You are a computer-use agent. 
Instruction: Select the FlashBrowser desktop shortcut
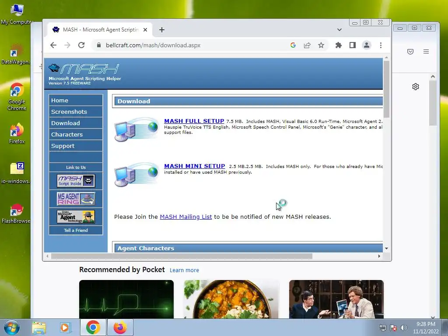[x=16, y=213]
